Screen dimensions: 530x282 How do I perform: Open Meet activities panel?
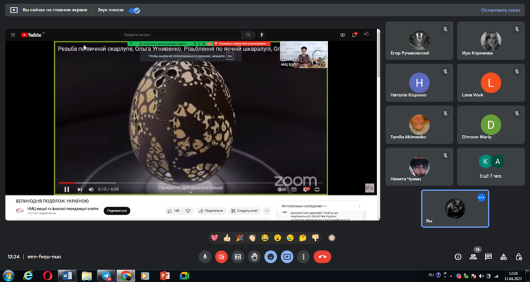(503, 257)
